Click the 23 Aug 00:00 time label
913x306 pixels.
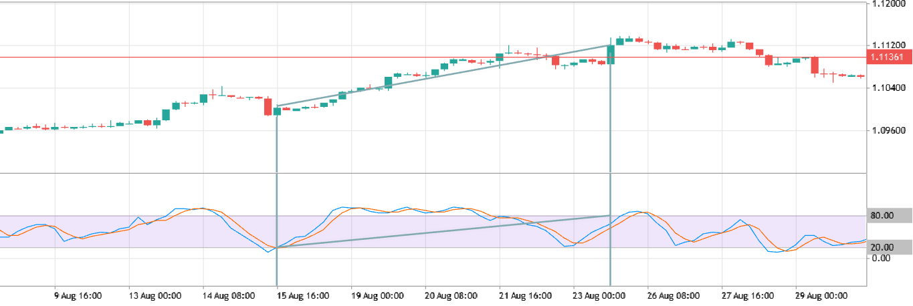tap(601, 295)
